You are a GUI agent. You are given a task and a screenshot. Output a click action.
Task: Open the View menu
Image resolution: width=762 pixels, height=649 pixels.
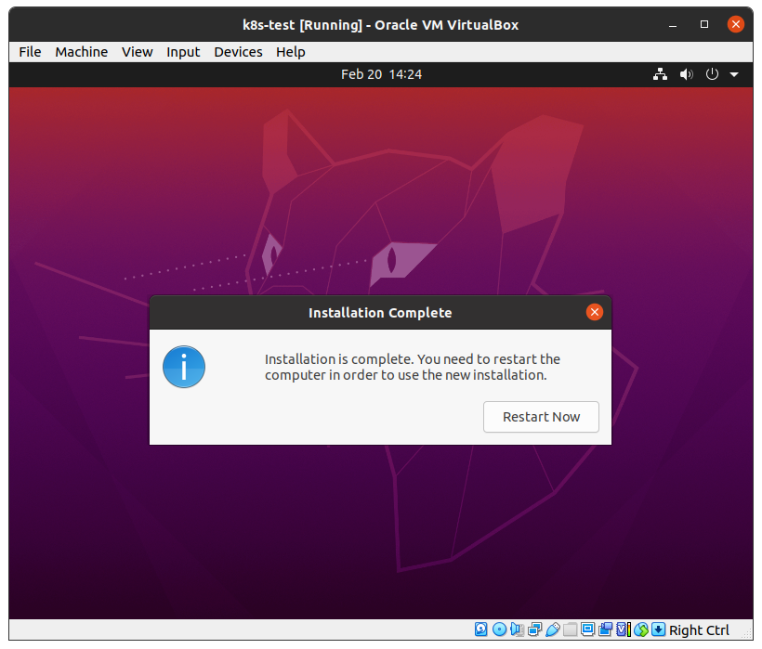coord(137,52)
